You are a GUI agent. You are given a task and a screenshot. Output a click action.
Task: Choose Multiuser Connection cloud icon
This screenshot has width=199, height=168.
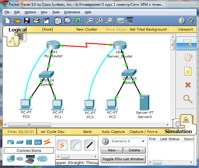click(x=42, y=159)
